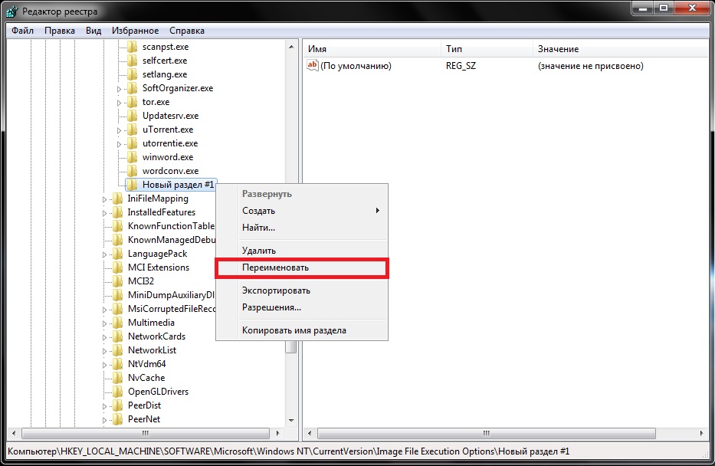Expand the LanguagePack key arrow

[x=105, y=254]
